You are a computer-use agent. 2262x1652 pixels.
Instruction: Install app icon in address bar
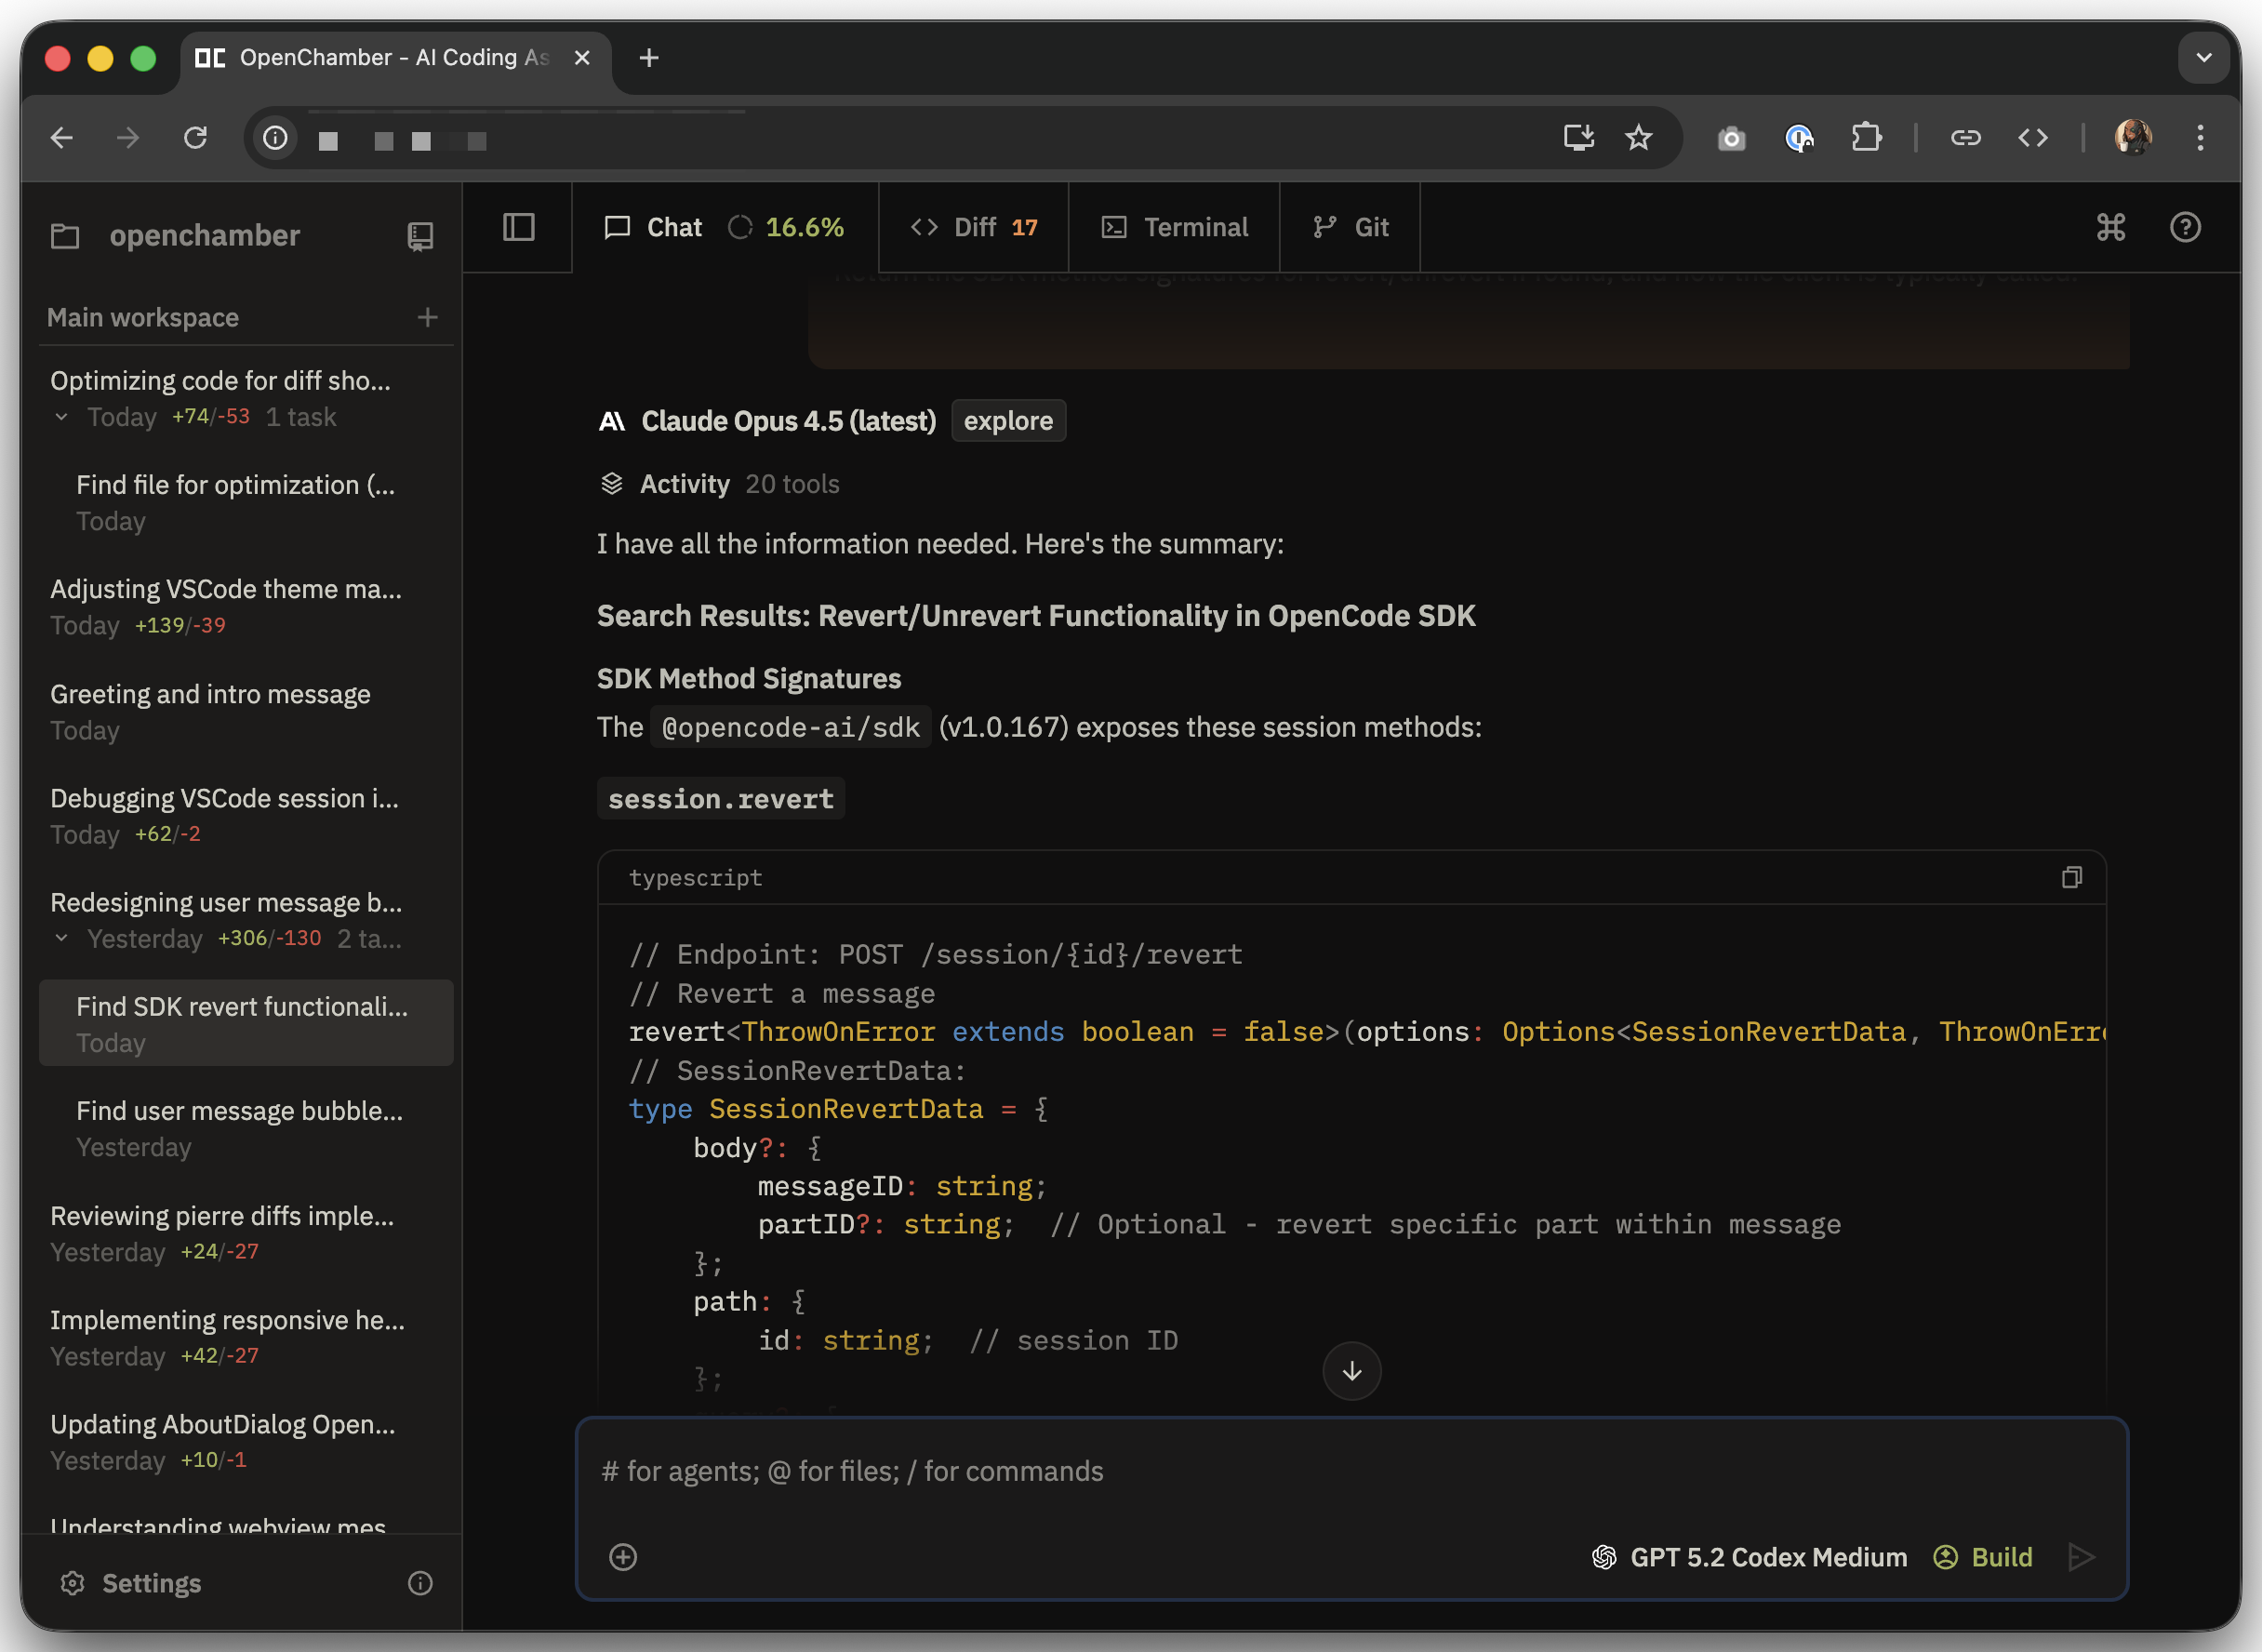(x=1578, y=138)
